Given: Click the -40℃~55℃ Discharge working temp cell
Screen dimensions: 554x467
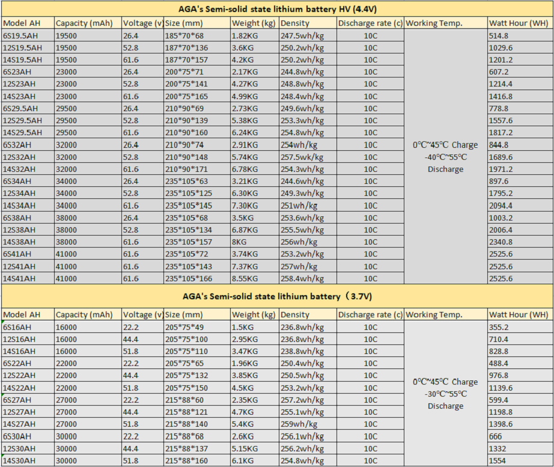Looking at the screenshot, I should point(445,157).
